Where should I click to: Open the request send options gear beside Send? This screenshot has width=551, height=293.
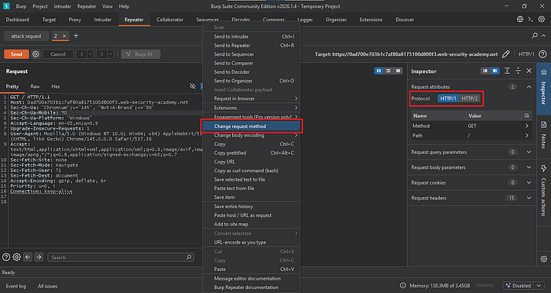coord(35,54)
